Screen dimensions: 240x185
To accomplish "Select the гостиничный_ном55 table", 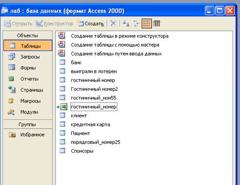I will tap(93, 98).
